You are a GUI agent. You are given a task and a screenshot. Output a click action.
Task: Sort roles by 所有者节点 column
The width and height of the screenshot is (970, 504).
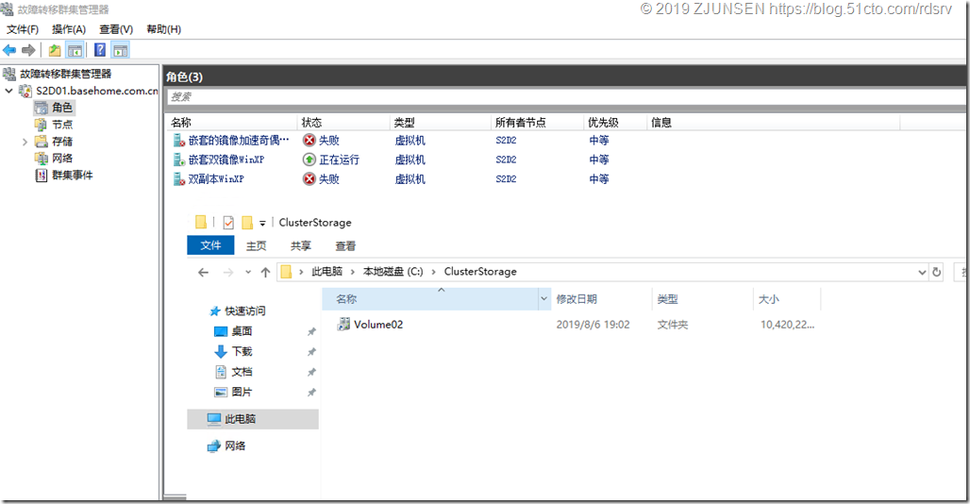point(537,123)
